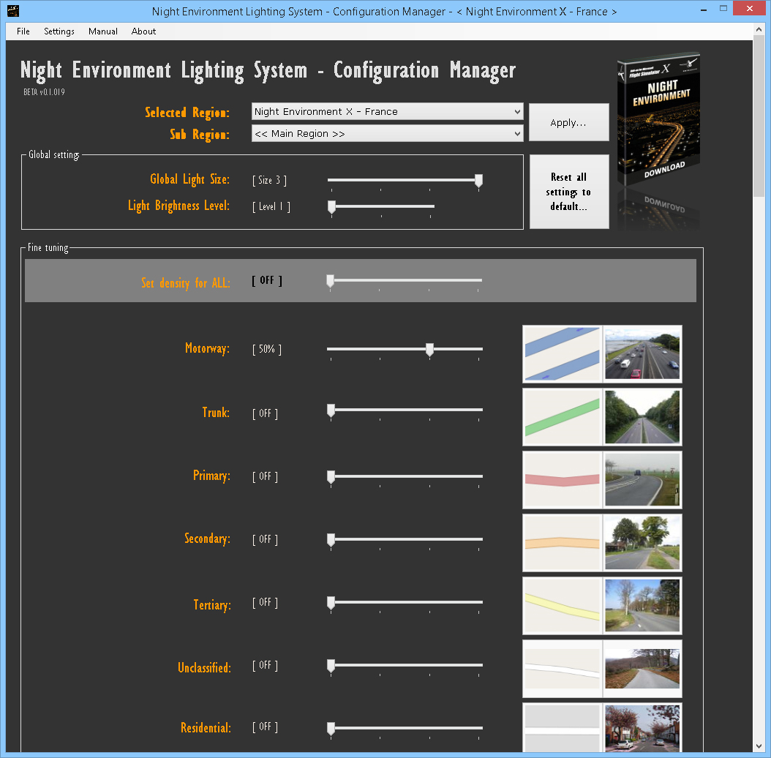Open the Manual menu
771x758 pixels.
[x=102, y=31]
